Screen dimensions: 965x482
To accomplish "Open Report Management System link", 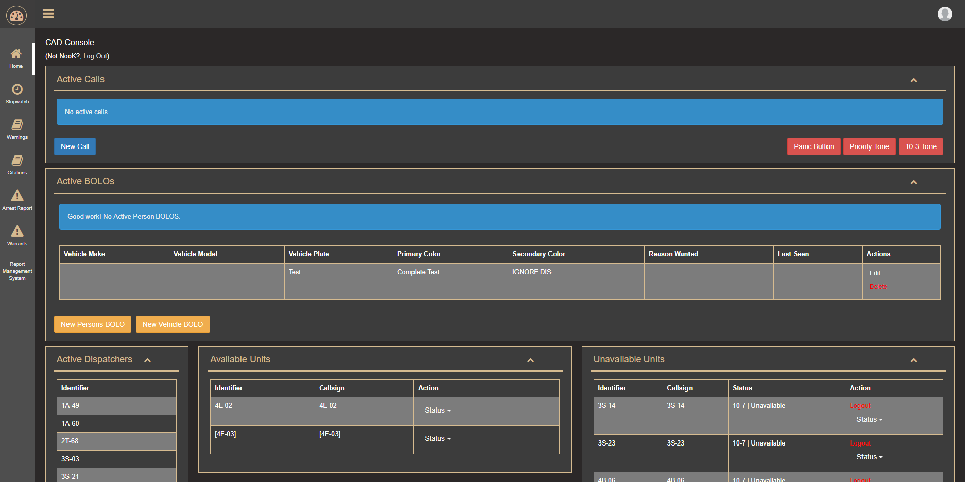I will click(17, 271).
